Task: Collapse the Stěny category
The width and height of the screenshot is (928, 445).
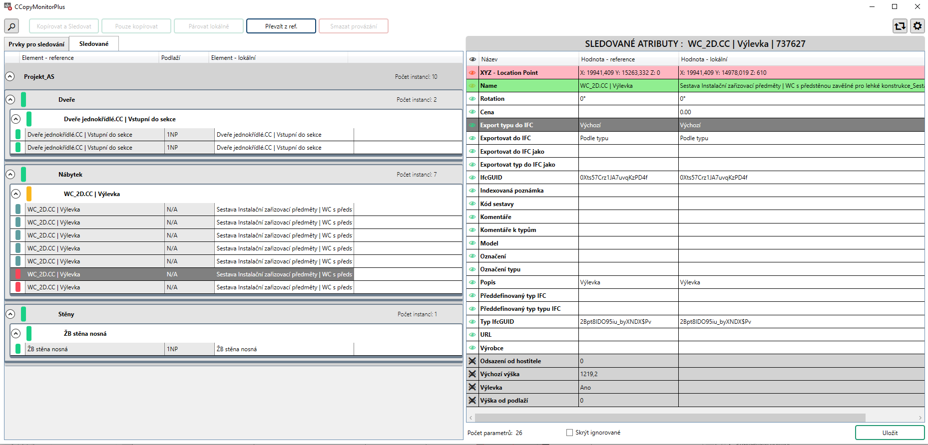Action: pyautogui.click(x=10, y=314)
